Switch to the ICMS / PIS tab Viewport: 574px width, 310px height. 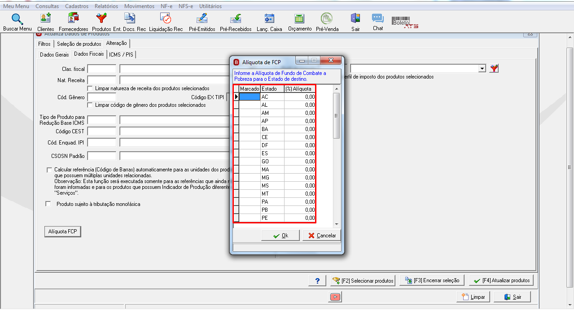point(122,54)
